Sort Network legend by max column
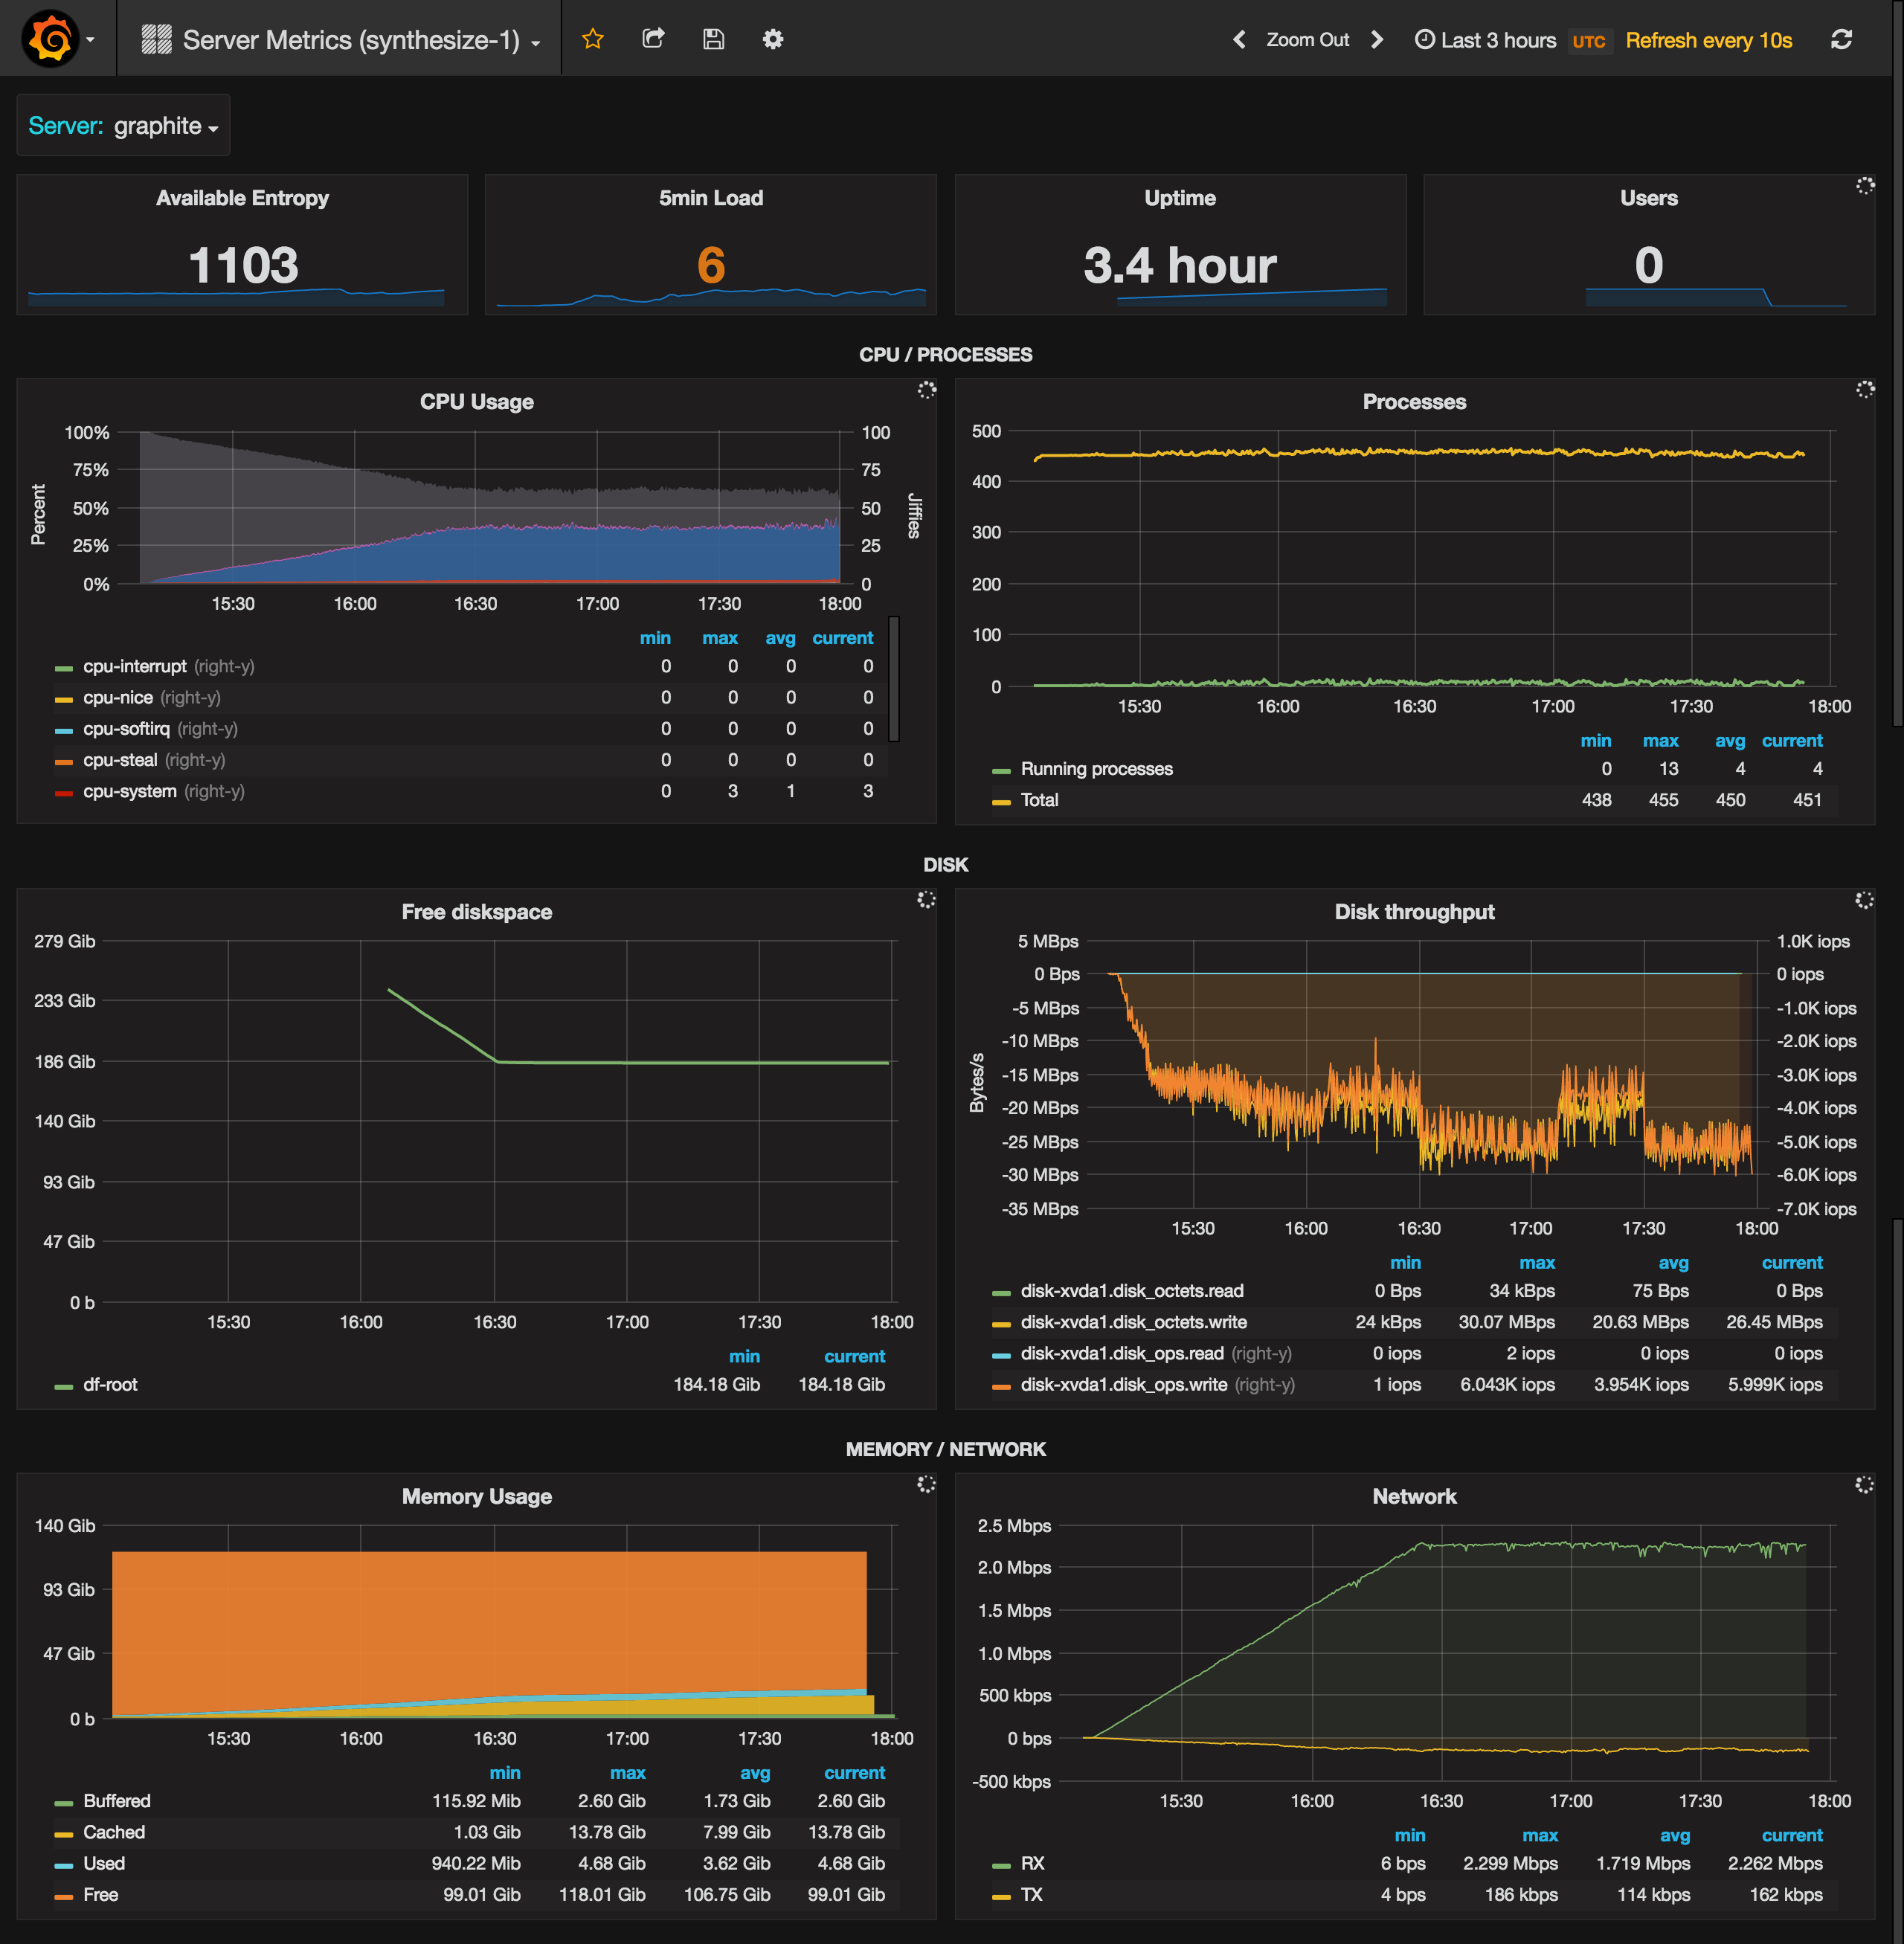Image resolution: width=1904 pixels, height=1944 pixels. pos(1539,1835)
